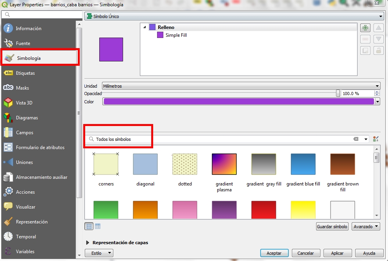Open the Diagramas section

pyautogui.click(x=38, y=118)
